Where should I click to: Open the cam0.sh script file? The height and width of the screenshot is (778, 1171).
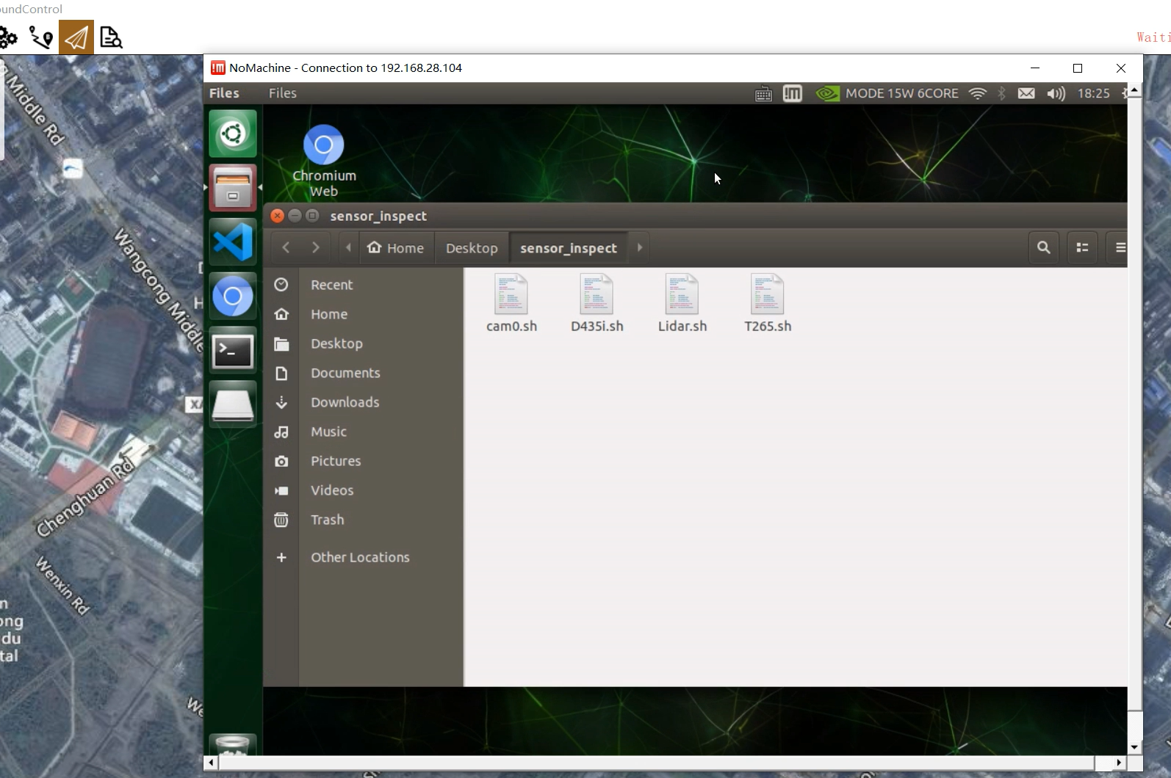click(511, 303)
